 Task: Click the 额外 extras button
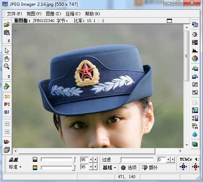coord(150,168)
